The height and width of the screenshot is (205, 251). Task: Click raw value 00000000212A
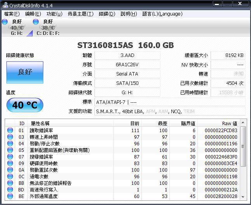(221, 189)
